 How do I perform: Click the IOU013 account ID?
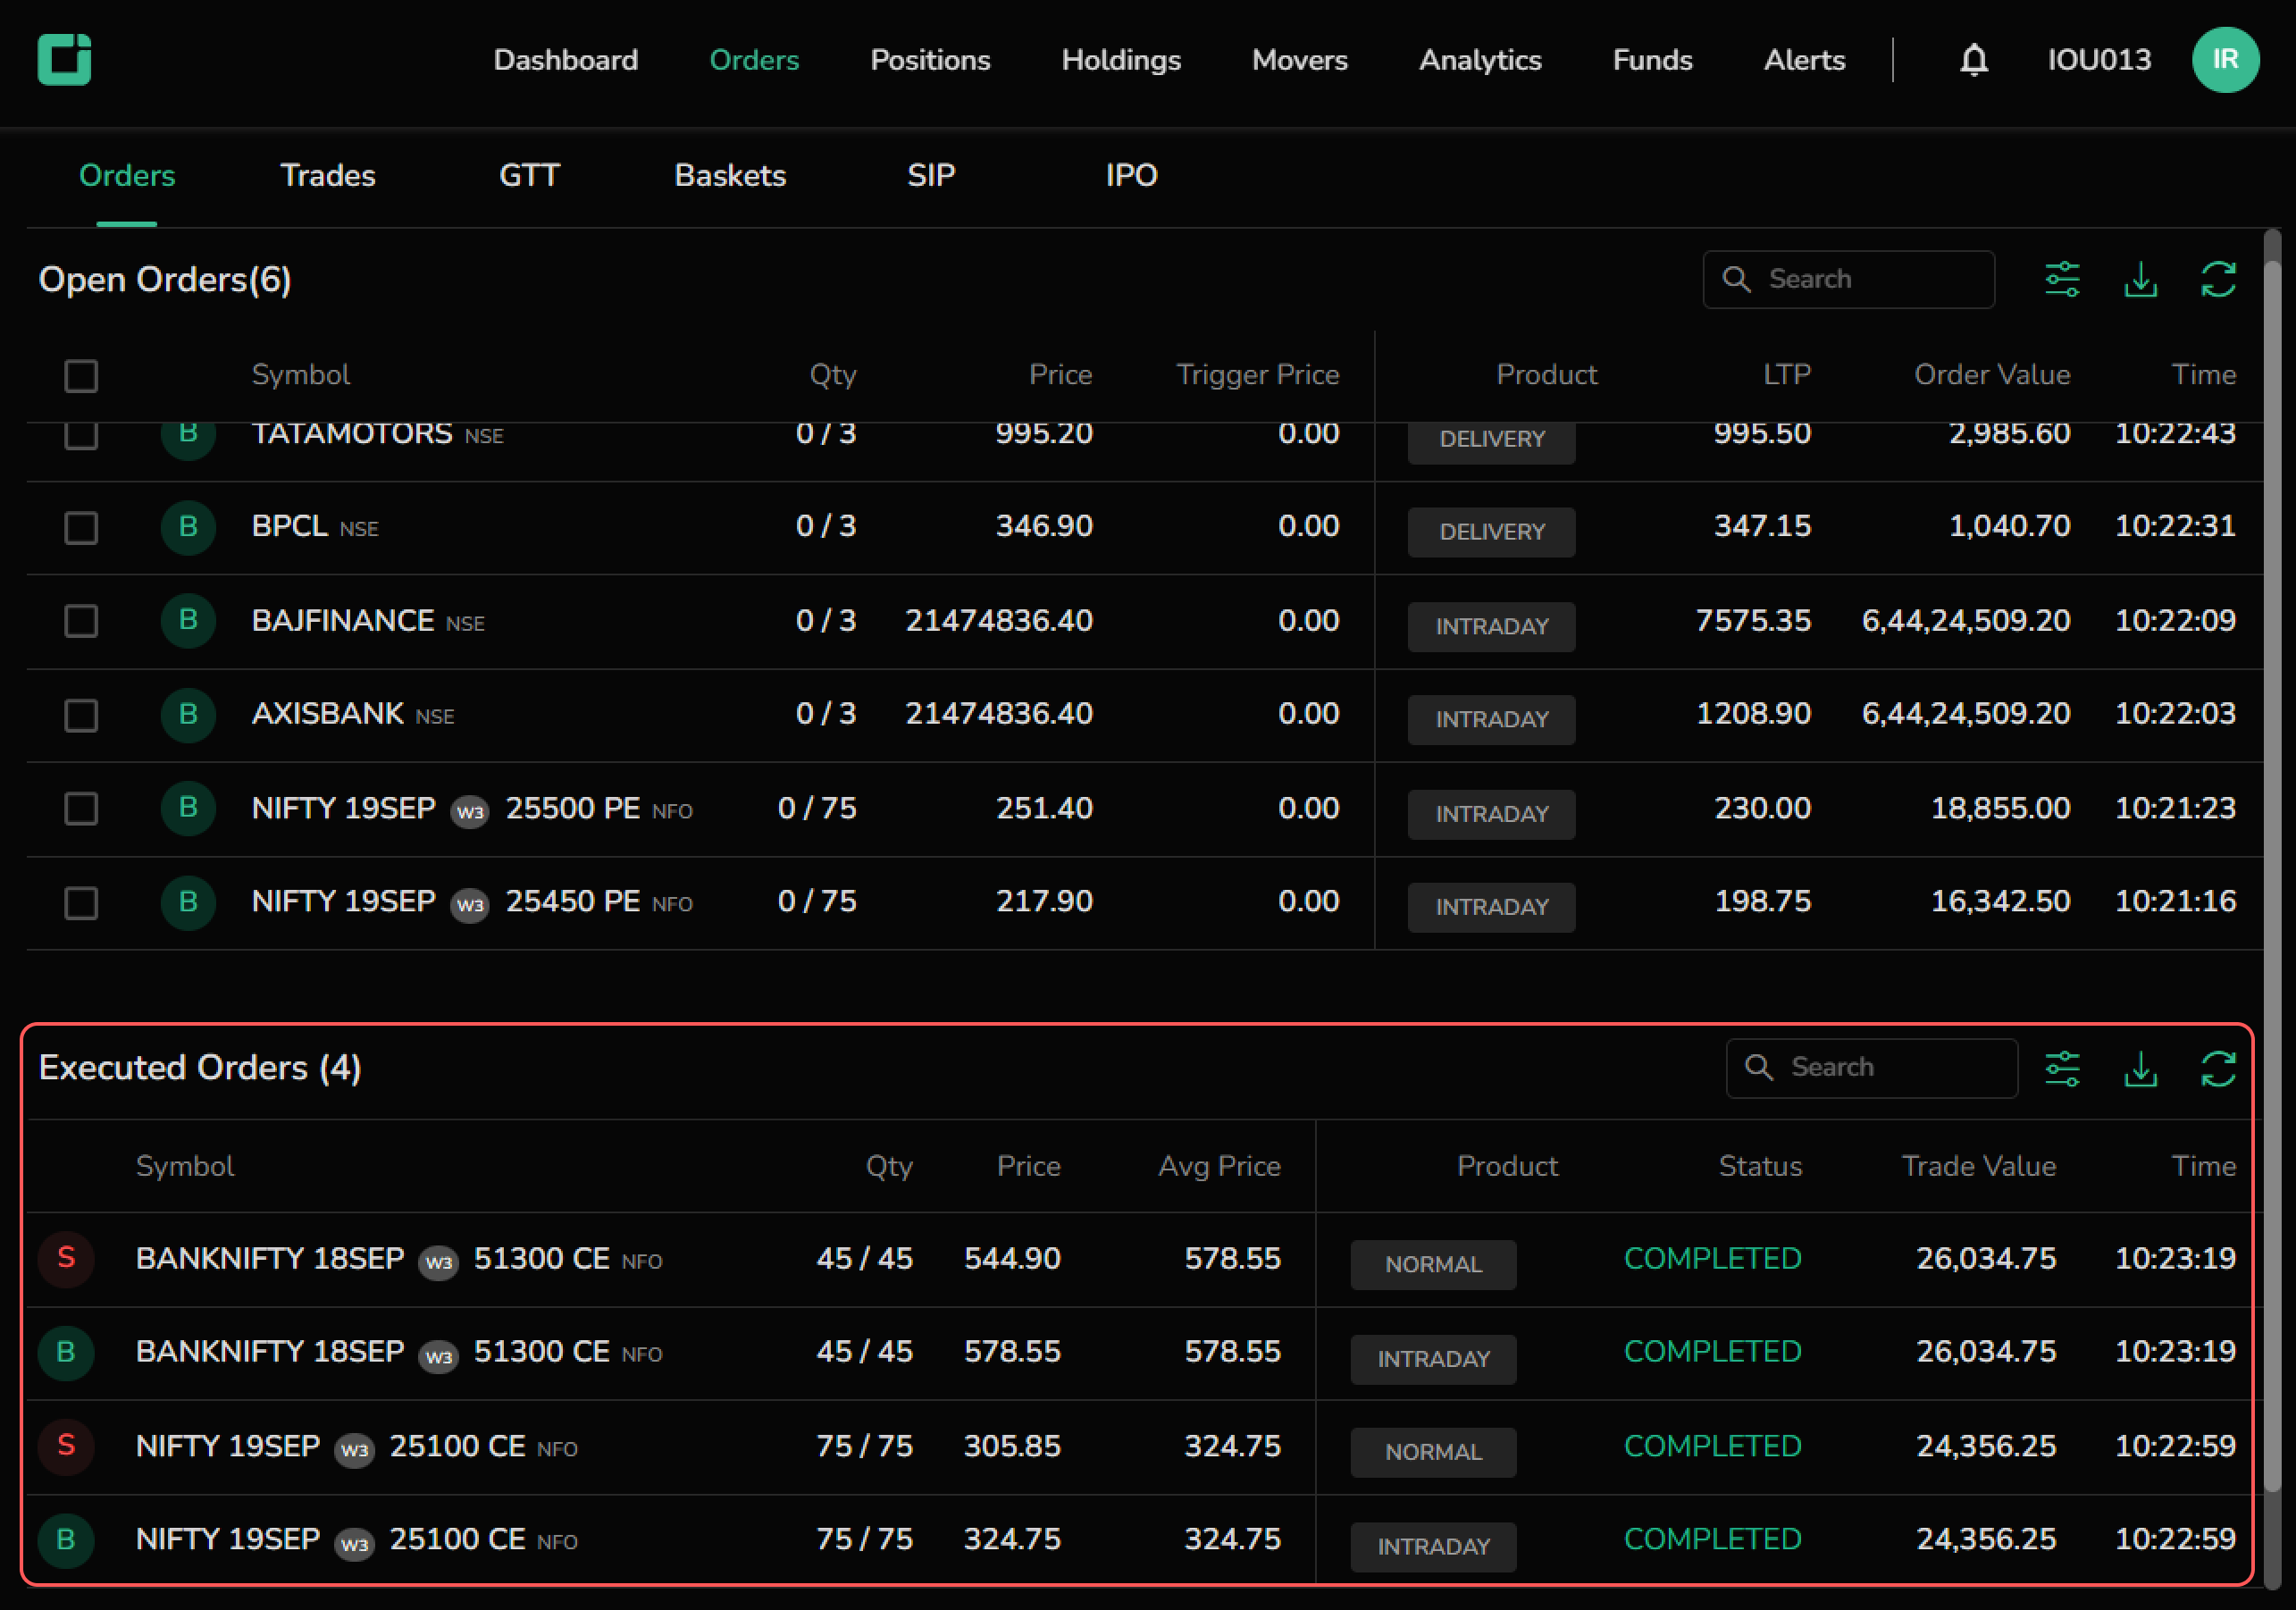click(2099, 60)
